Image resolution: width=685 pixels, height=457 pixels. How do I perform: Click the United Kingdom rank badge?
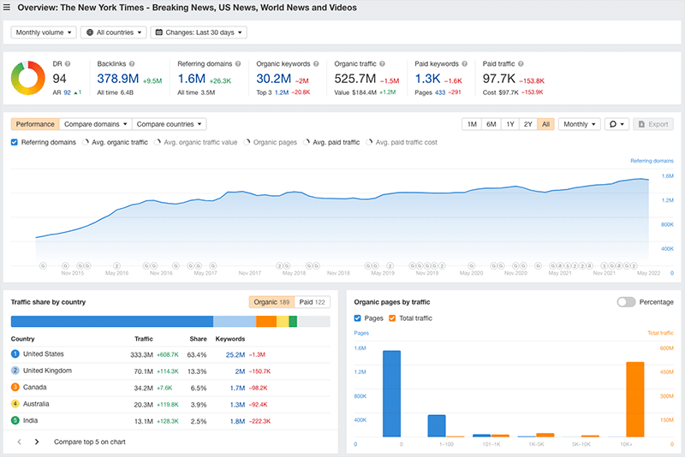pyautogui.click(x=15, y=371)
